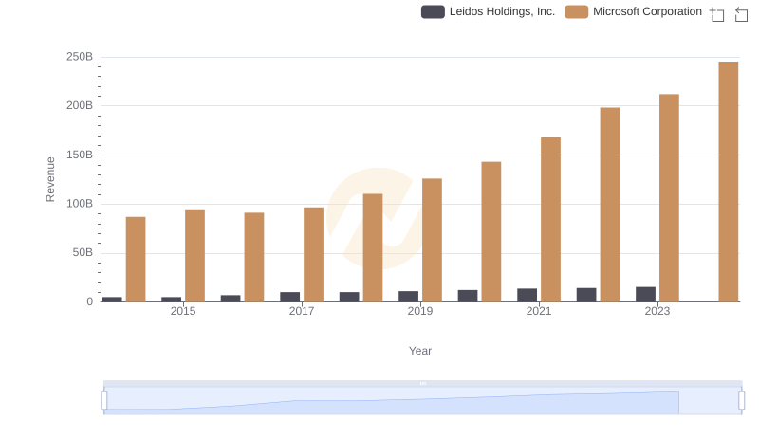Toggle Microsoft Corporation legend series
This screenshot has height=437, width=759.
[x=633, y=11]
